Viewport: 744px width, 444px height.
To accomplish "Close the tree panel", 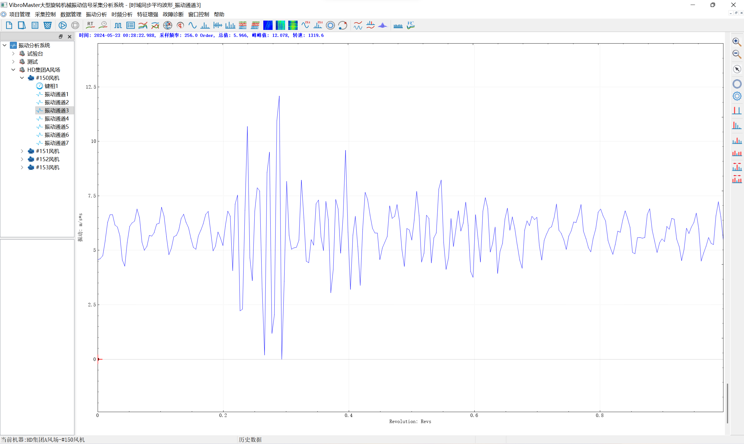I will (x=70, y=37).
